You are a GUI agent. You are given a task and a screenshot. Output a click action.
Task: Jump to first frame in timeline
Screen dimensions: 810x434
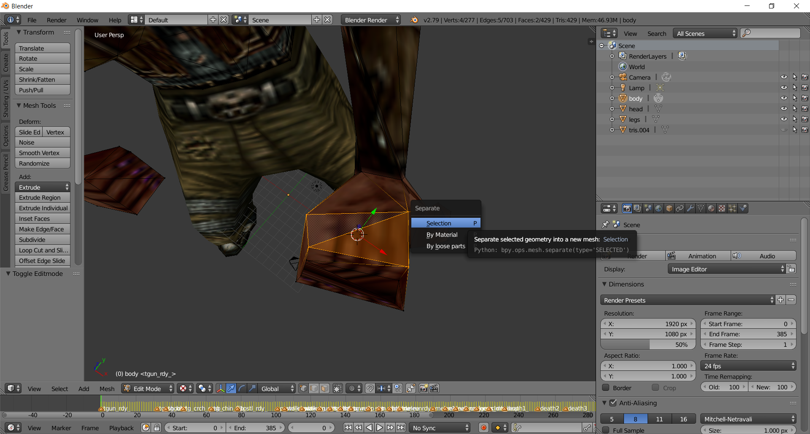(x=348, y=428)
